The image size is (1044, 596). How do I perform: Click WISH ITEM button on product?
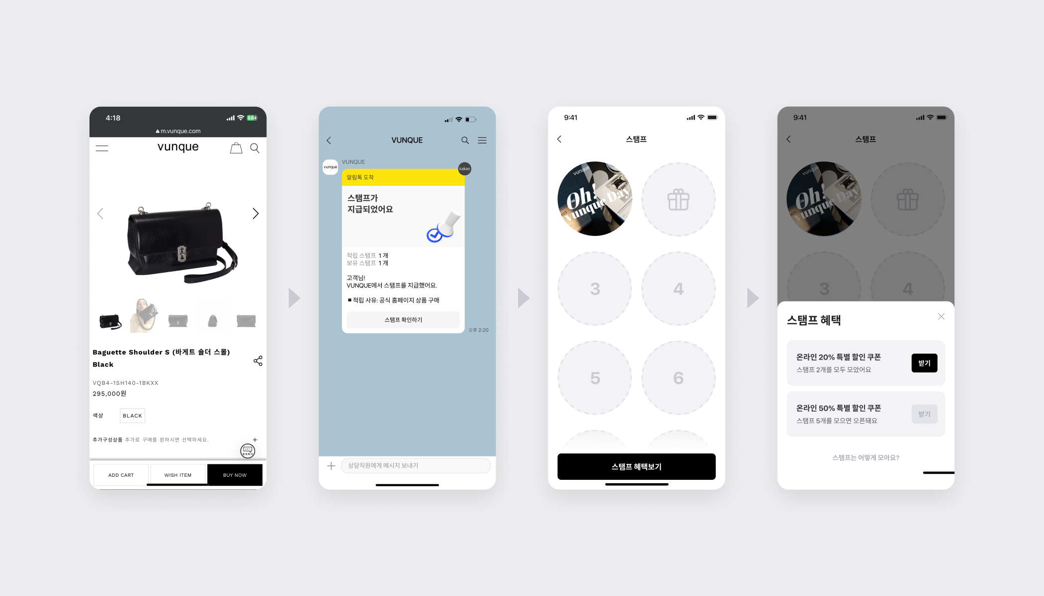pos(178,474)
